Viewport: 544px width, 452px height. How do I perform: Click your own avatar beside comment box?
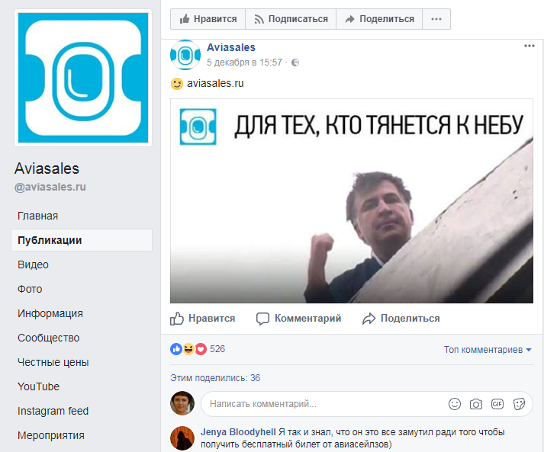point(182,403)
